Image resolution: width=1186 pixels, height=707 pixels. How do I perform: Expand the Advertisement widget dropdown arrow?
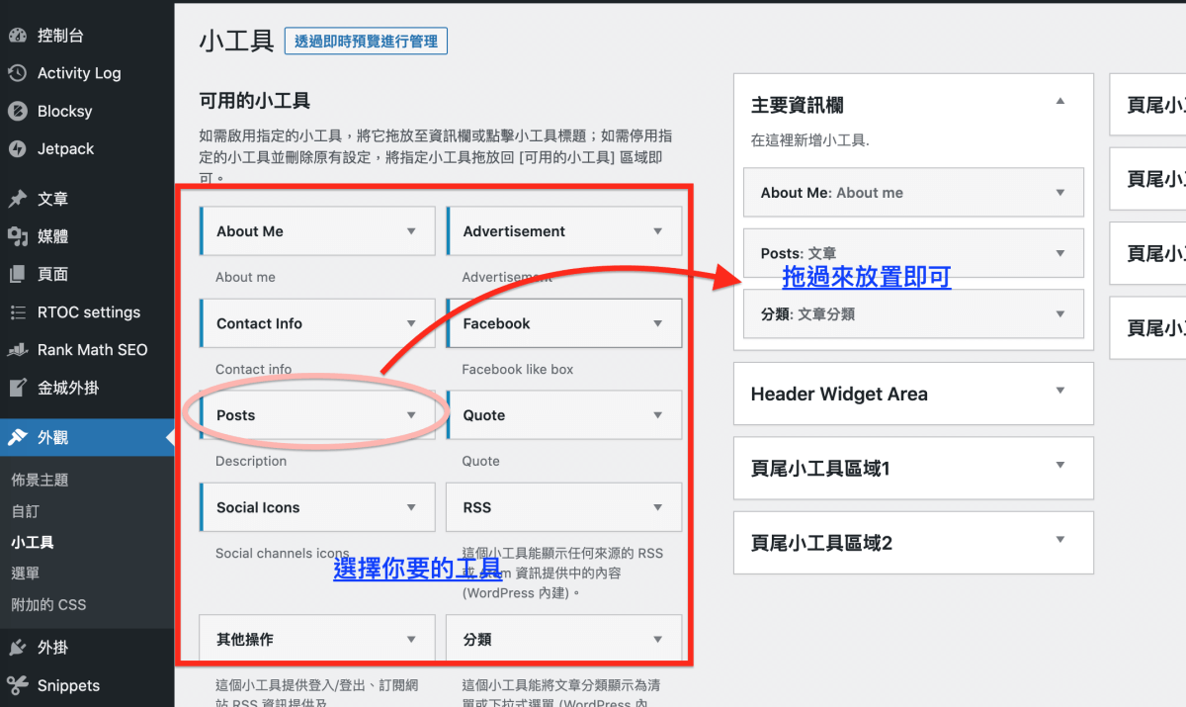tap(657, 231)
